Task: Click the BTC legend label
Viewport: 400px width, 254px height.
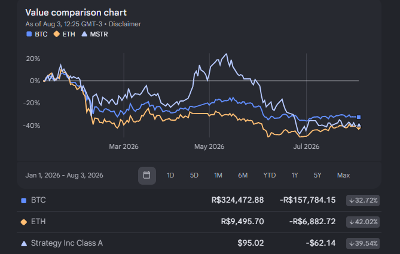Action: tap(41, 34)
